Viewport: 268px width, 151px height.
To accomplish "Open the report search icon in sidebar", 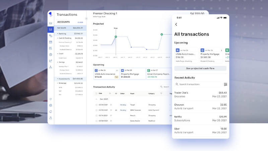I will (51, 48).
